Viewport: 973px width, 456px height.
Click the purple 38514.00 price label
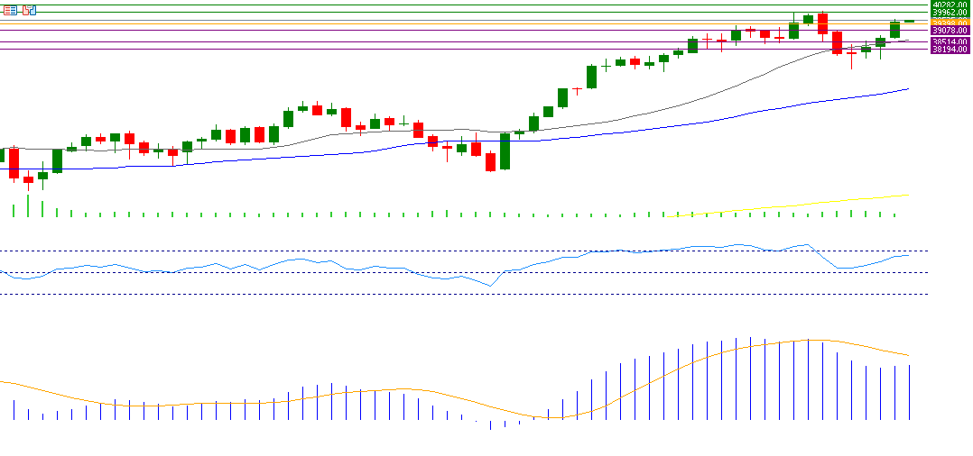[950, 41]
